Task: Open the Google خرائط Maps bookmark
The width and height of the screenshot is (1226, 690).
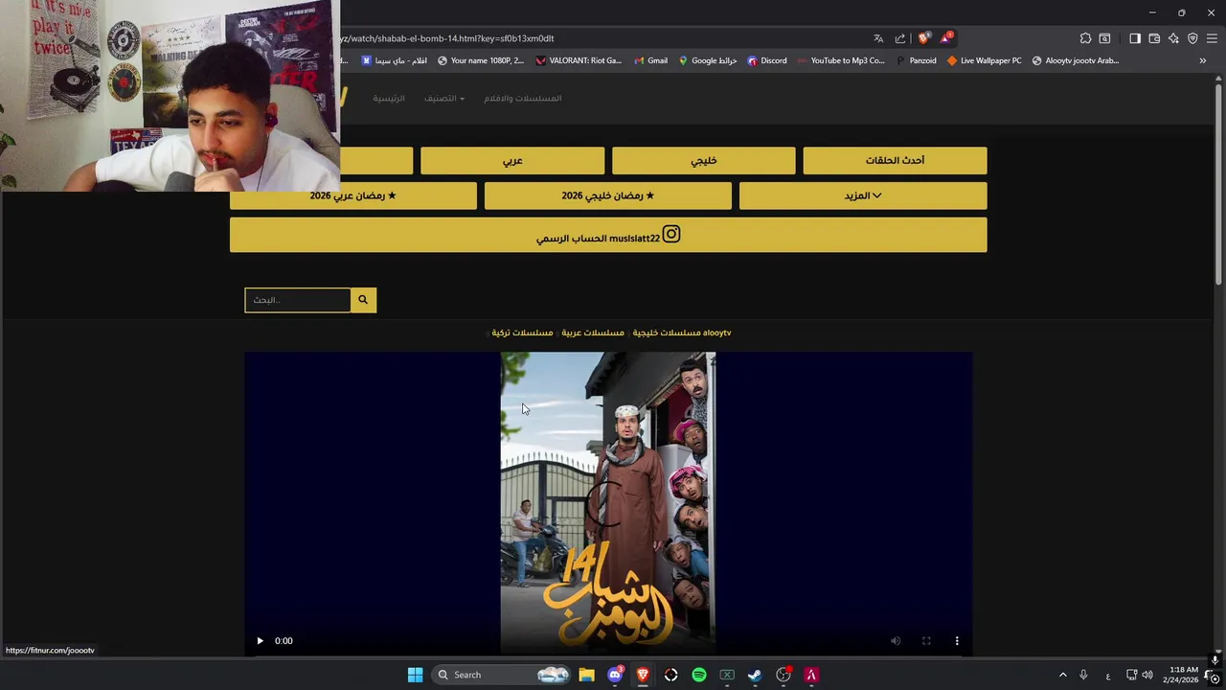Action: tap(708, 60)
